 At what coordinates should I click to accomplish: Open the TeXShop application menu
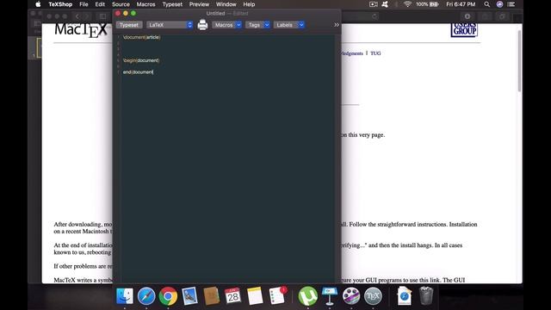tap(60, 4)
